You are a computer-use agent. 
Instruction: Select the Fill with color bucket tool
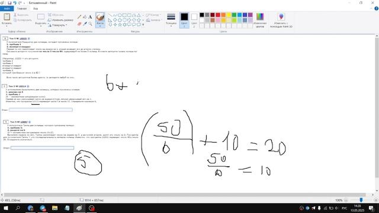(x=85, y=17)
